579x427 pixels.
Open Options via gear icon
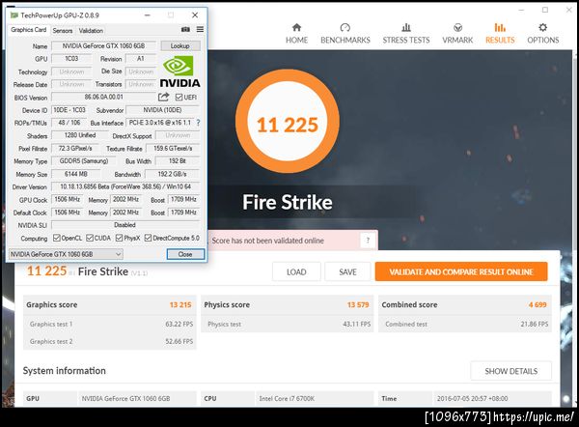click(x=542, y=28)
